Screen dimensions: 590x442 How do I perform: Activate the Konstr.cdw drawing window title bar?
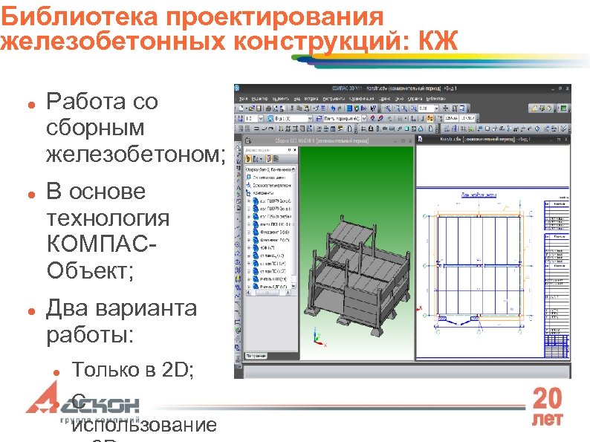point(493,140)
